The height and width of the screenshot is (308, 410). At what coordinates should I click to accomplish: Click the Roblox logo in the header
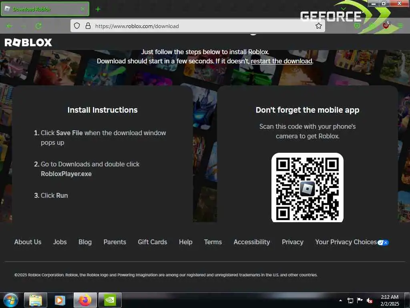click(x=28, y=43)
